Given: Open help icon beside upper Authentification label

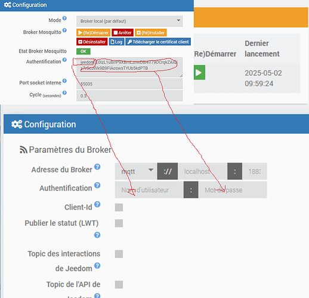Looking at the screenshot, I should point(64,60).
